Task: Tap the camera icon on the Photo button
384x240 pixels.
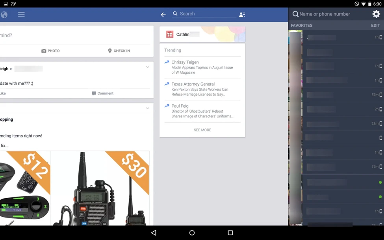Action: [43, 50]
